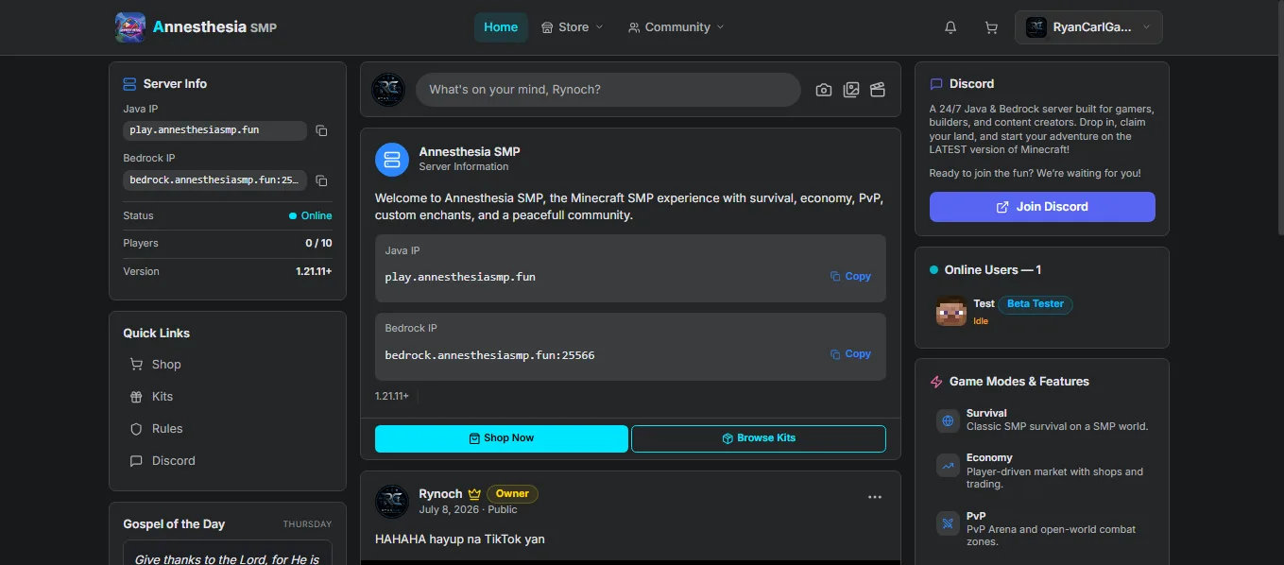Go to the Home tab

tap(501, 27)
